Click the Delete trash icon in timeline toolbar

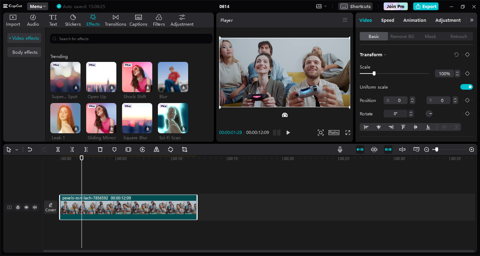(x=100, y=149)
